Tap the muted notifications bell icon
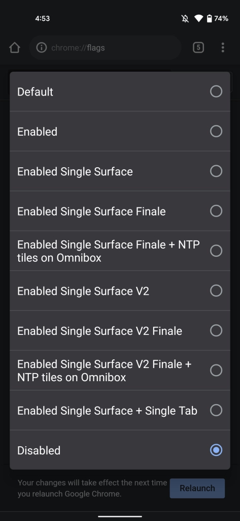Screen dimensions: 240x521 185,19
